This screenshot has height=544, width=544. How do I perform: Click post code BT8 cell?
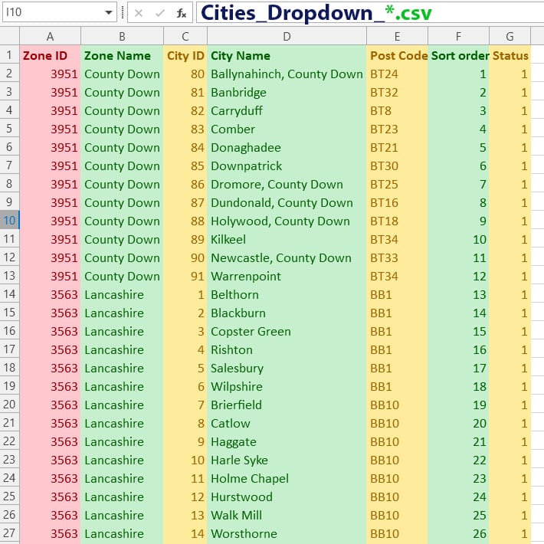397,110
